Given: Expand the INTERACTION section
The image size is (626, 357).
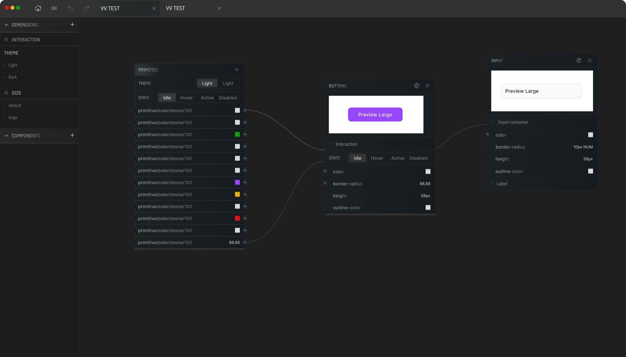Looking at the screenshot, I should coord(6,40).
